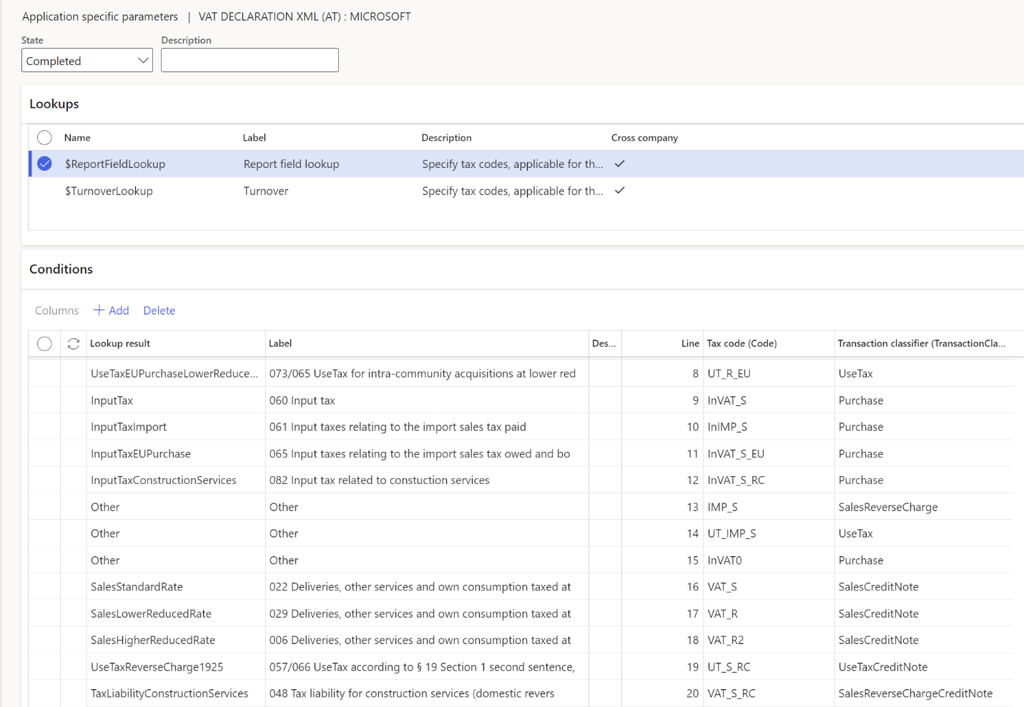
Task: Click the Tax code (Code) column header
Action: [742, 343]
